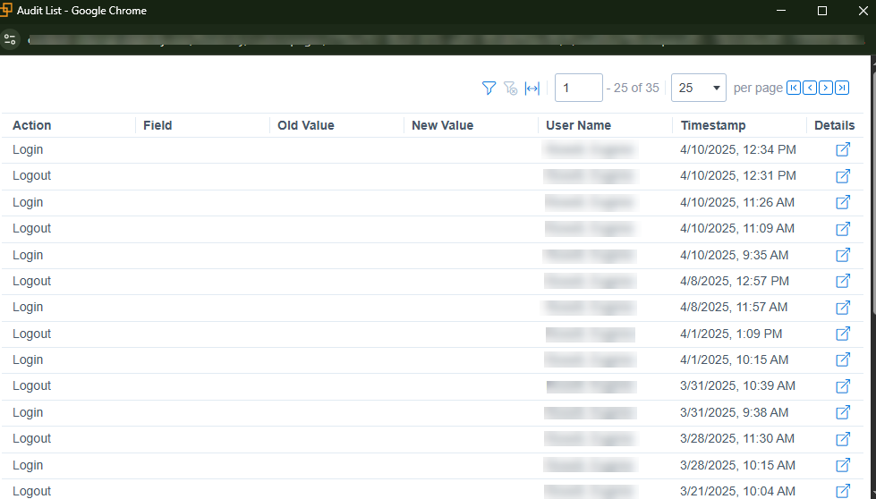876x499 pixels.
Task: Go to last page arrow
Action: pos(842,88)
